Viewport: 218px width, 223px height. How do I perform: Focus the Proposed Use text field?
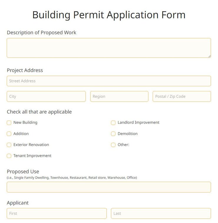(x=109, y=187)
